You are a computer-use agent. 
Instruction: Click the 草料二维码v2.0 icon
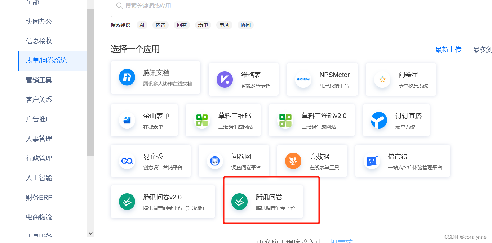tap(285, 120)
